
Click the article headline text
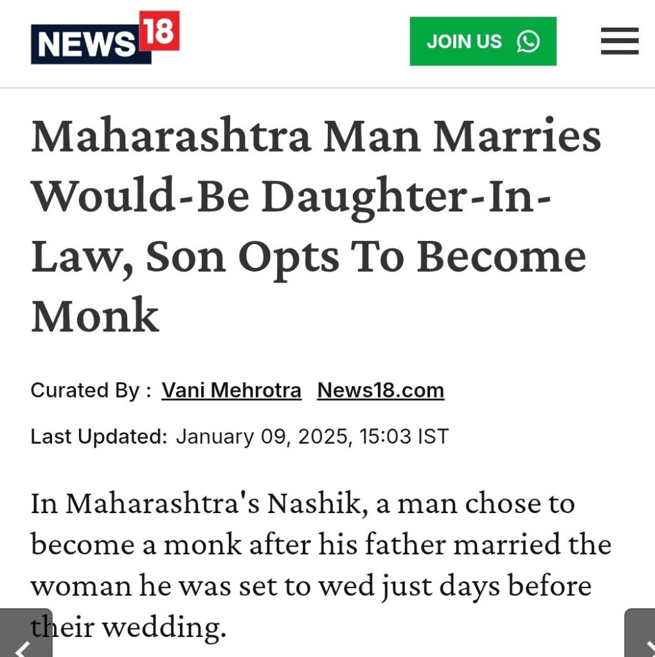point(315,225)
